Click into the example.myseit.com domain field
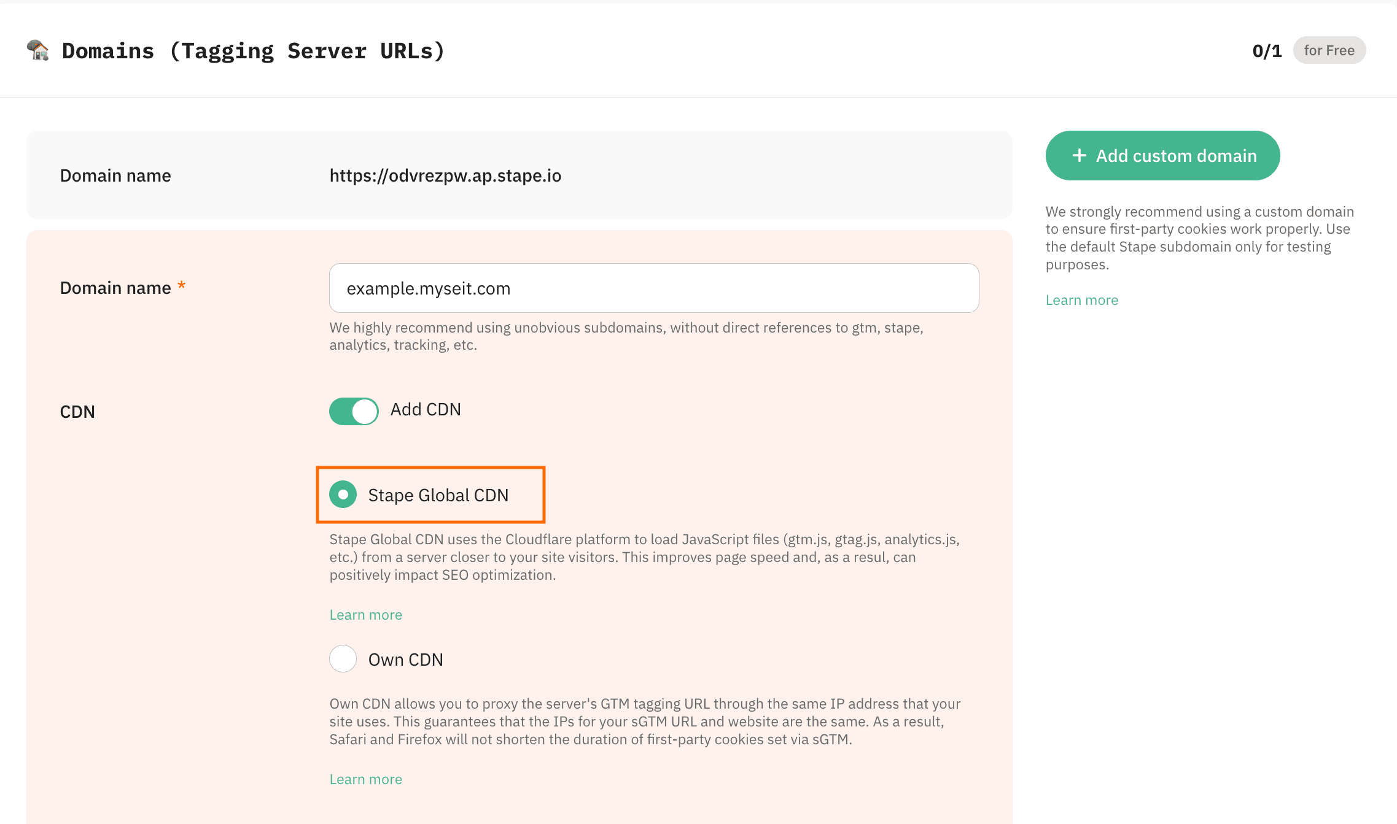Viewport: 1397px width, 824px height. 653,288
